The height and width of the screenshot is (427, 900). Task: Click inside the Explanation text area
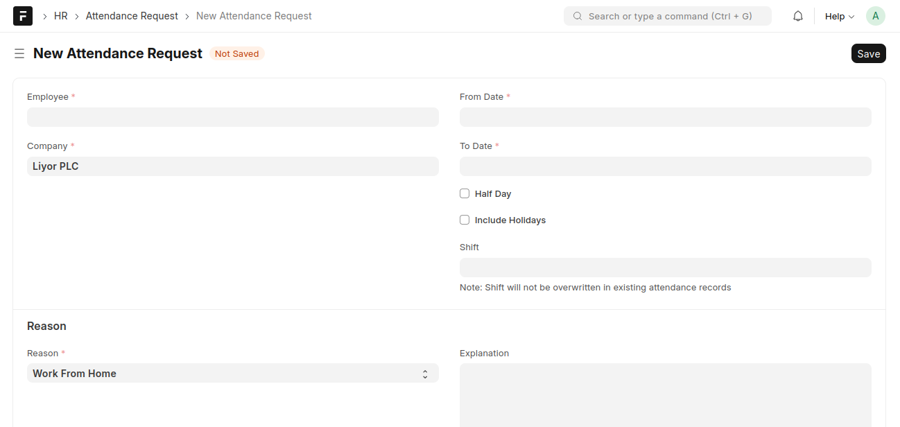tap(665, 395)
